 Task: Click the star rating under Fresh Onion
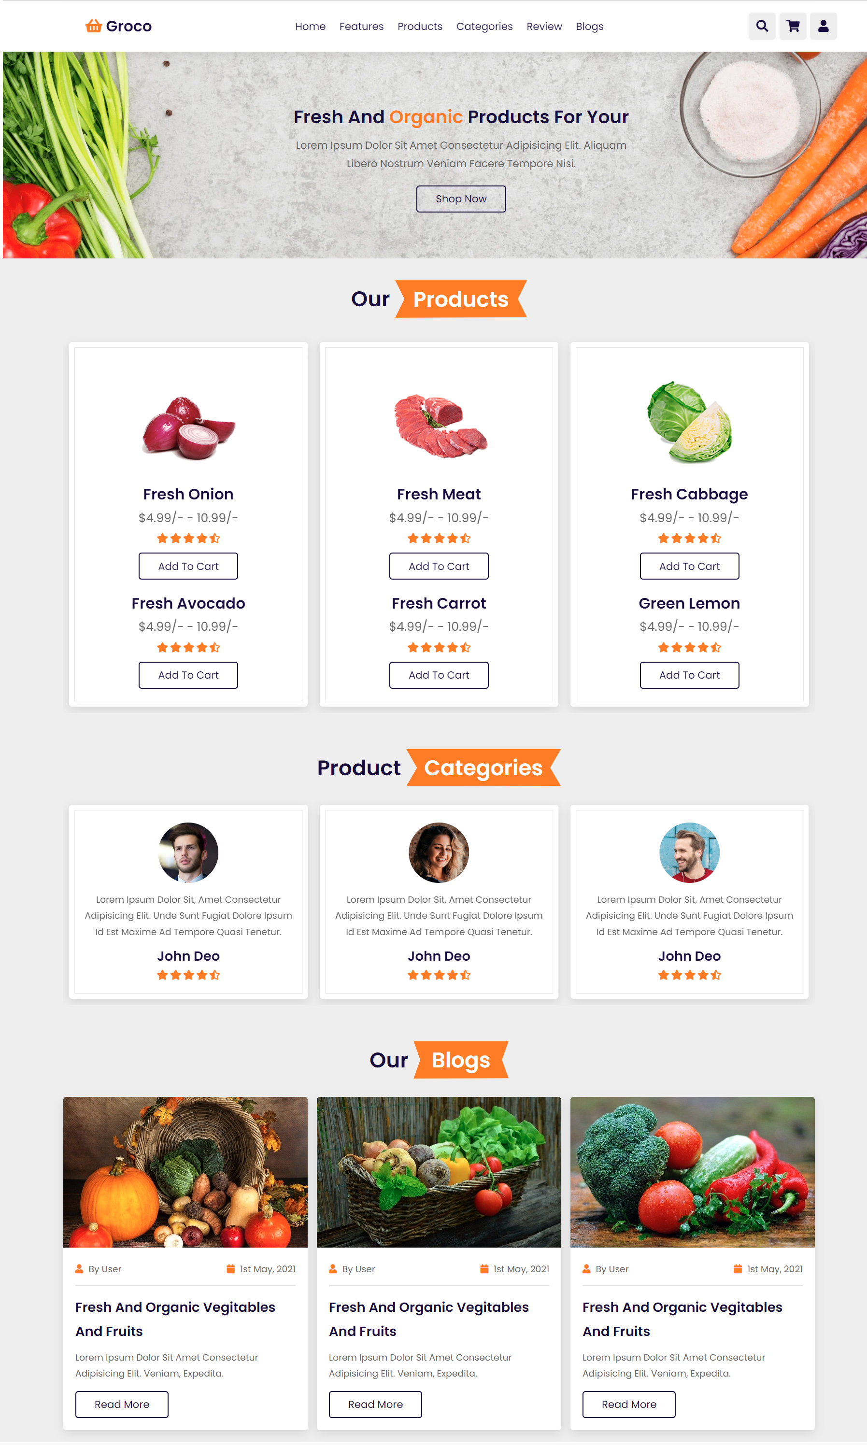[188, 539]
